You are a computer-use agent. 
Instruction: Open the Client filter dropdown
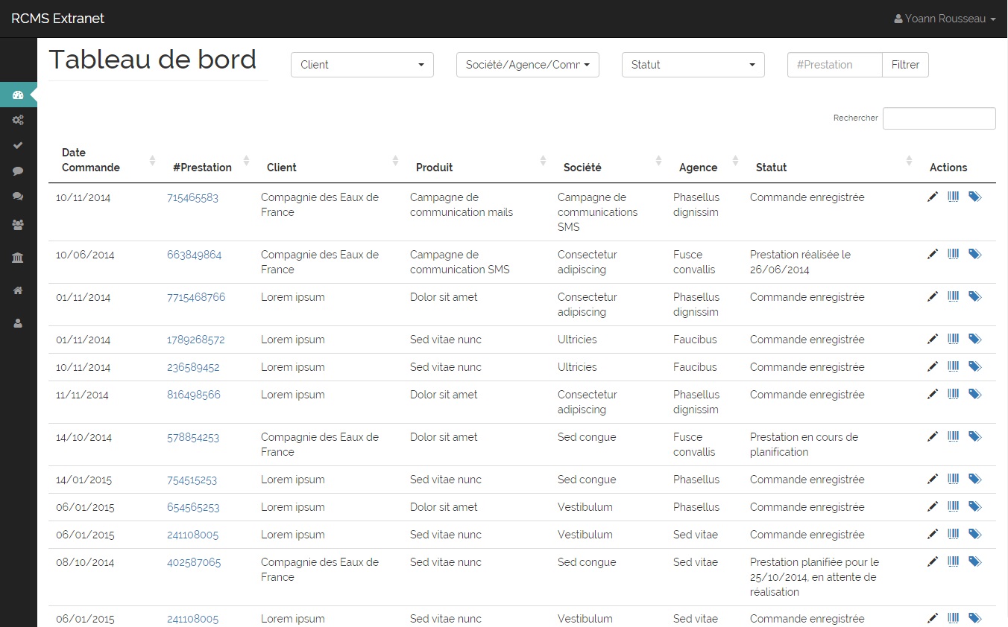click(x=362, y=65)
